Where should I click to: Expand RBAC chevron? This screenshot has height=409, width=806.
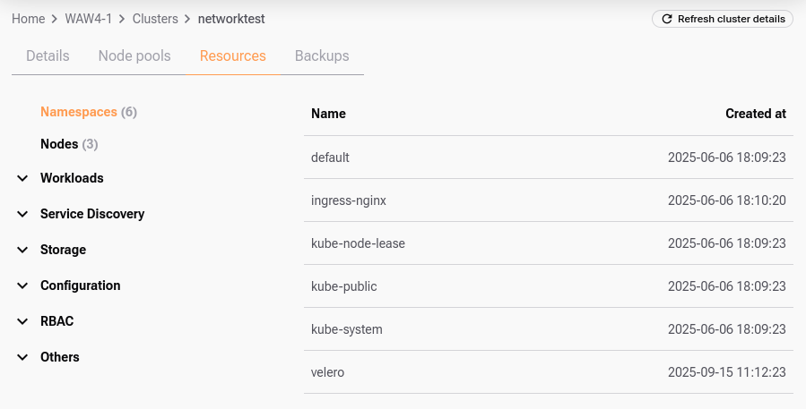pyautogui.click(x=22, y=321)
